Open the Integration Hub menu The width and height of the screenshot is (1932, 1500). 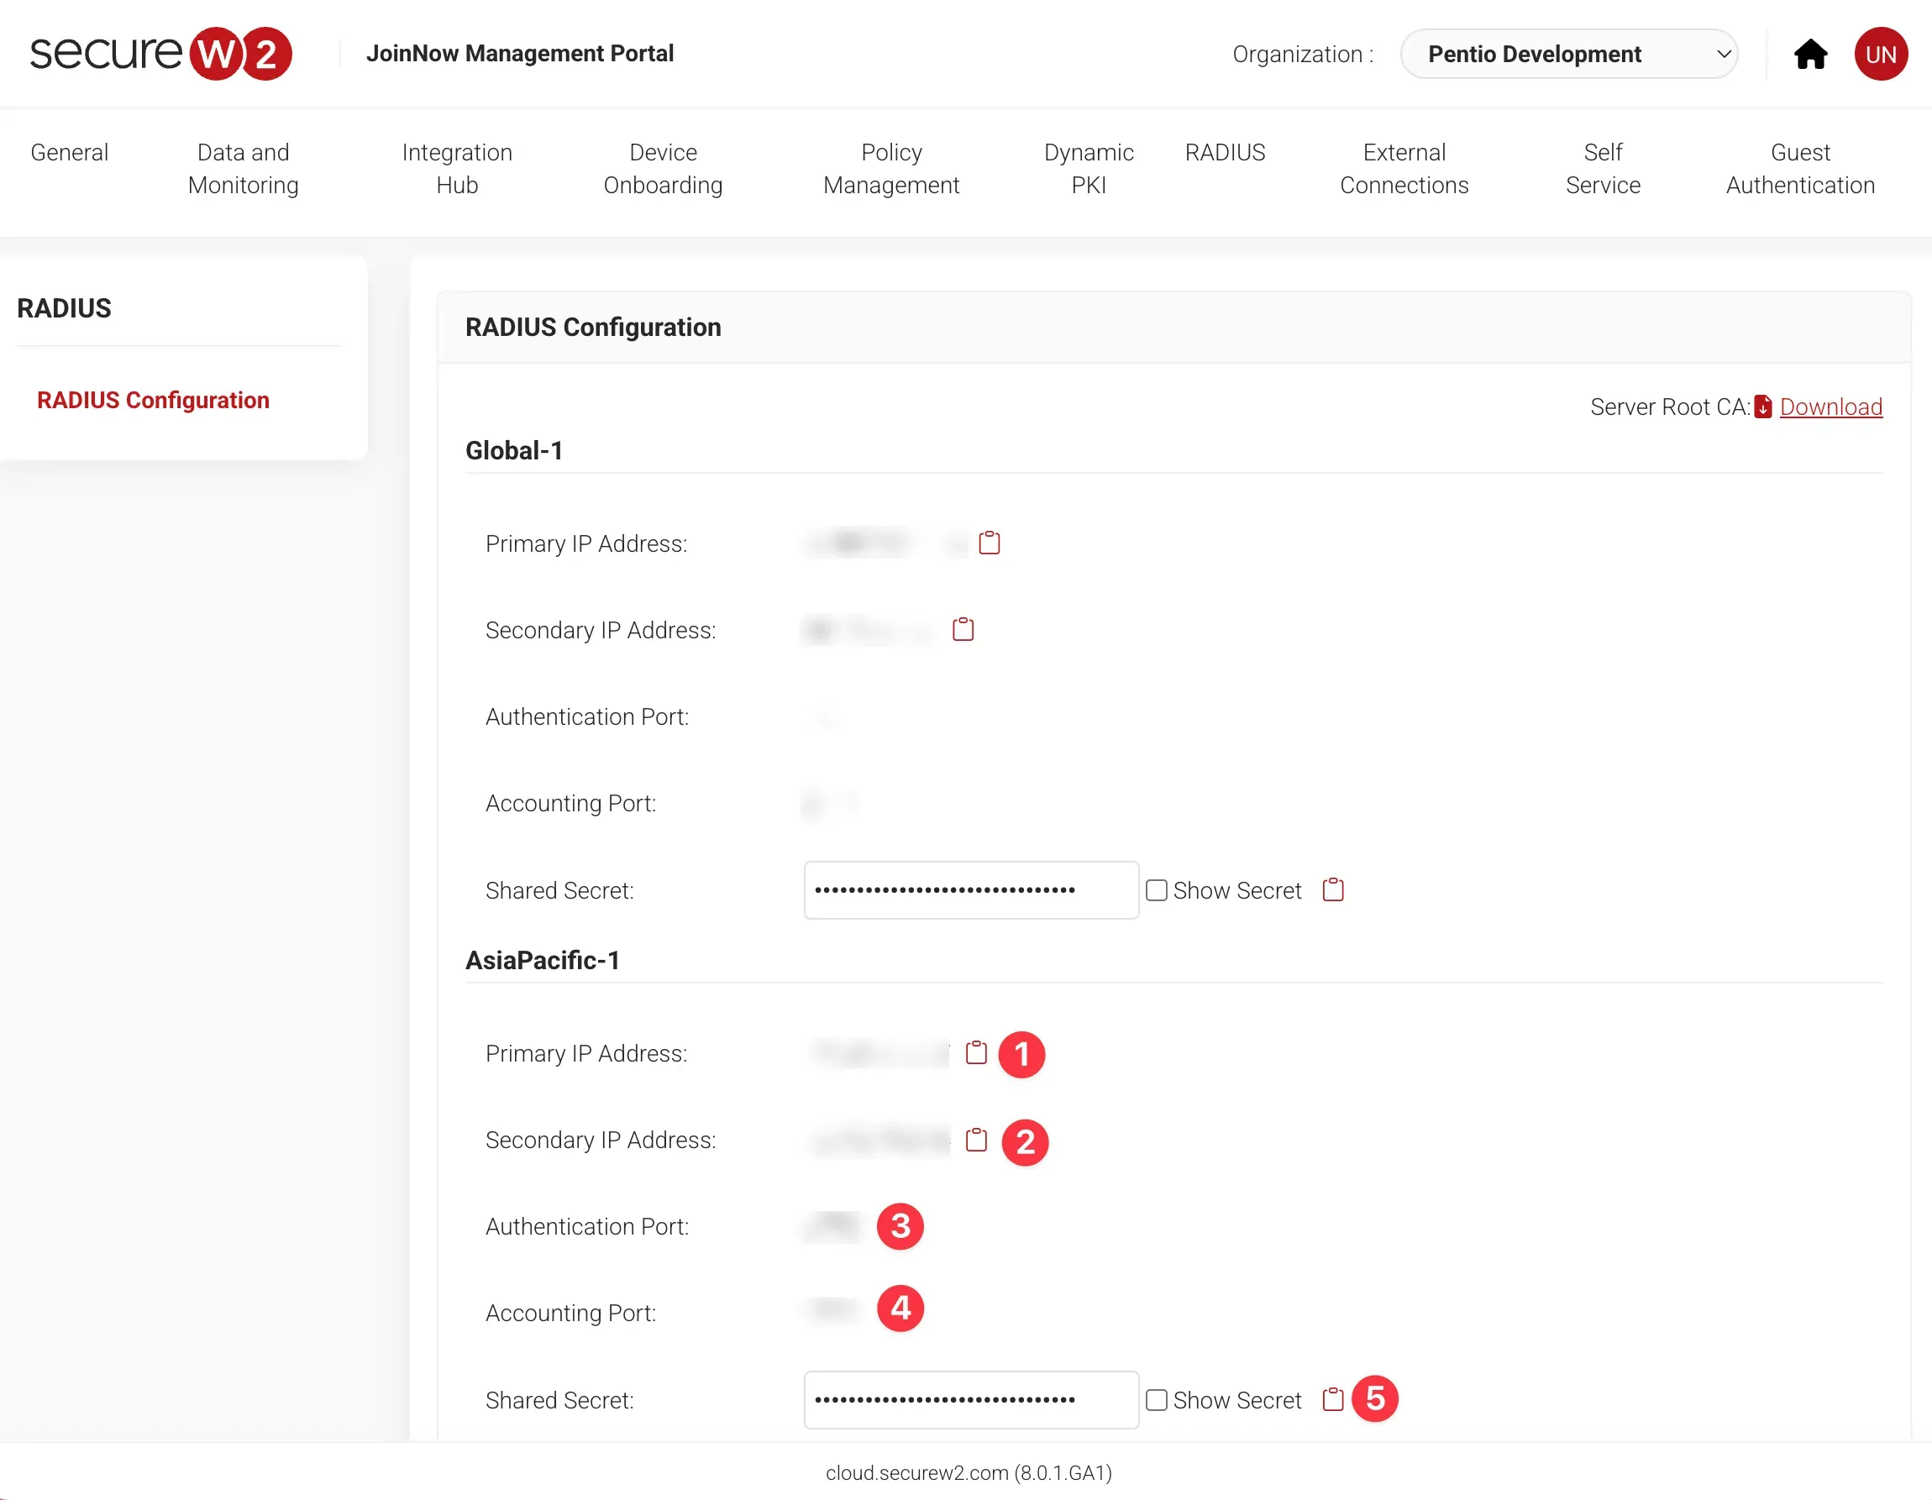(x=456, y=168)
